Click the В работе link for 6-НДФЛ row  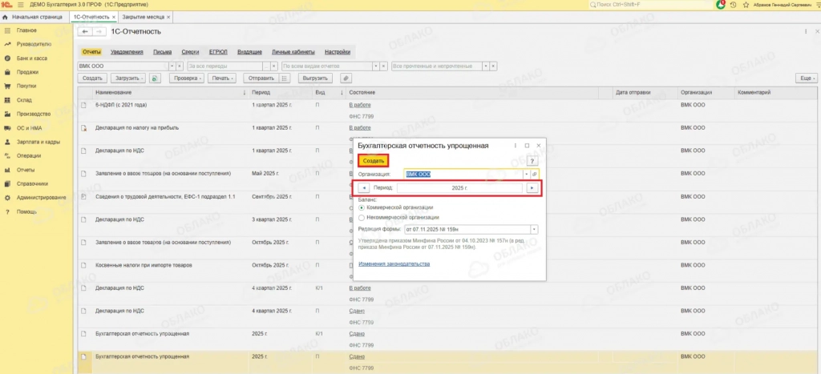pos(360,105)
